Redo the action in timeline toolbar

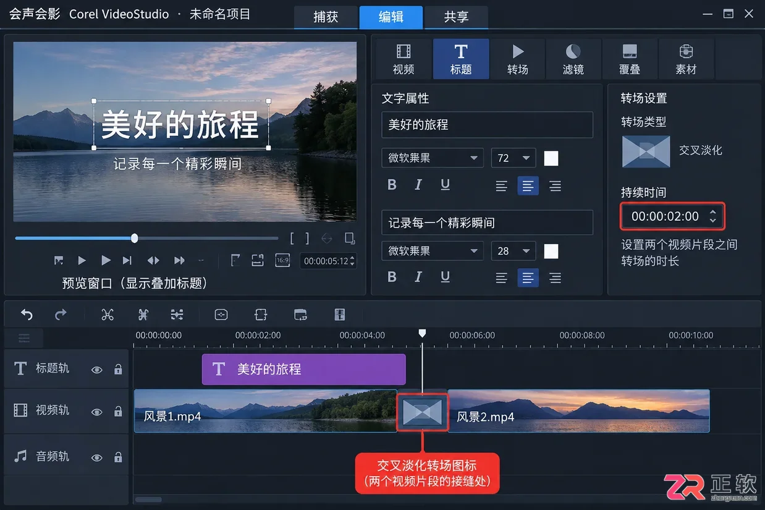(x=61, y=315)
